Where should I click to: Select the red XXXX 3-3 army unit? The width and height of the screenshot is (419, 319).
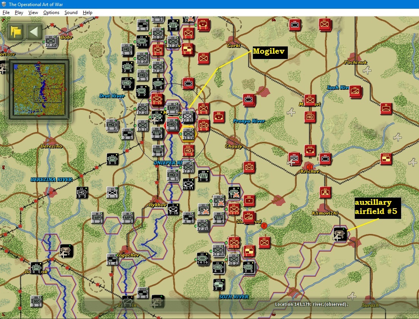pos(188,49)
